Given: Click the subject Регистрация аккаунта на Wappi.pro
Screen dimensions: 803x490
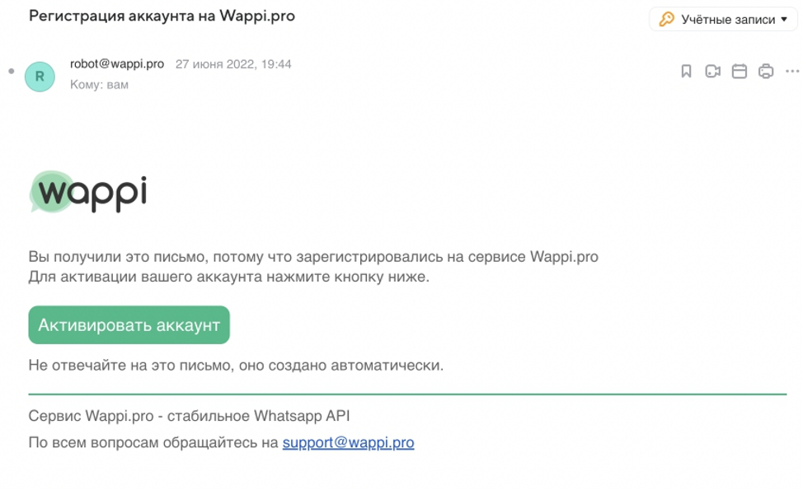Looking at the screenshot, I should (162, 16).
